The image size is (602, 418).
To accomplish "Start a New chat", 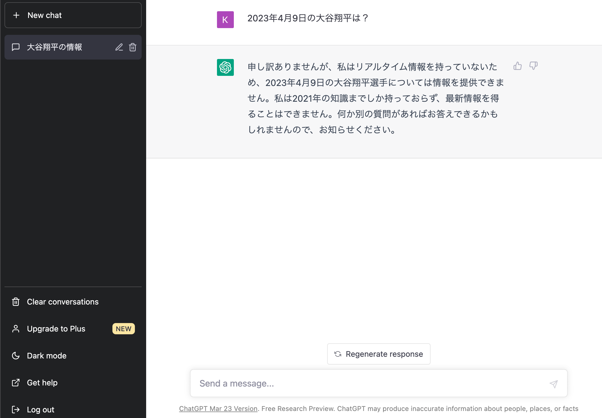I will coord(73,15).
